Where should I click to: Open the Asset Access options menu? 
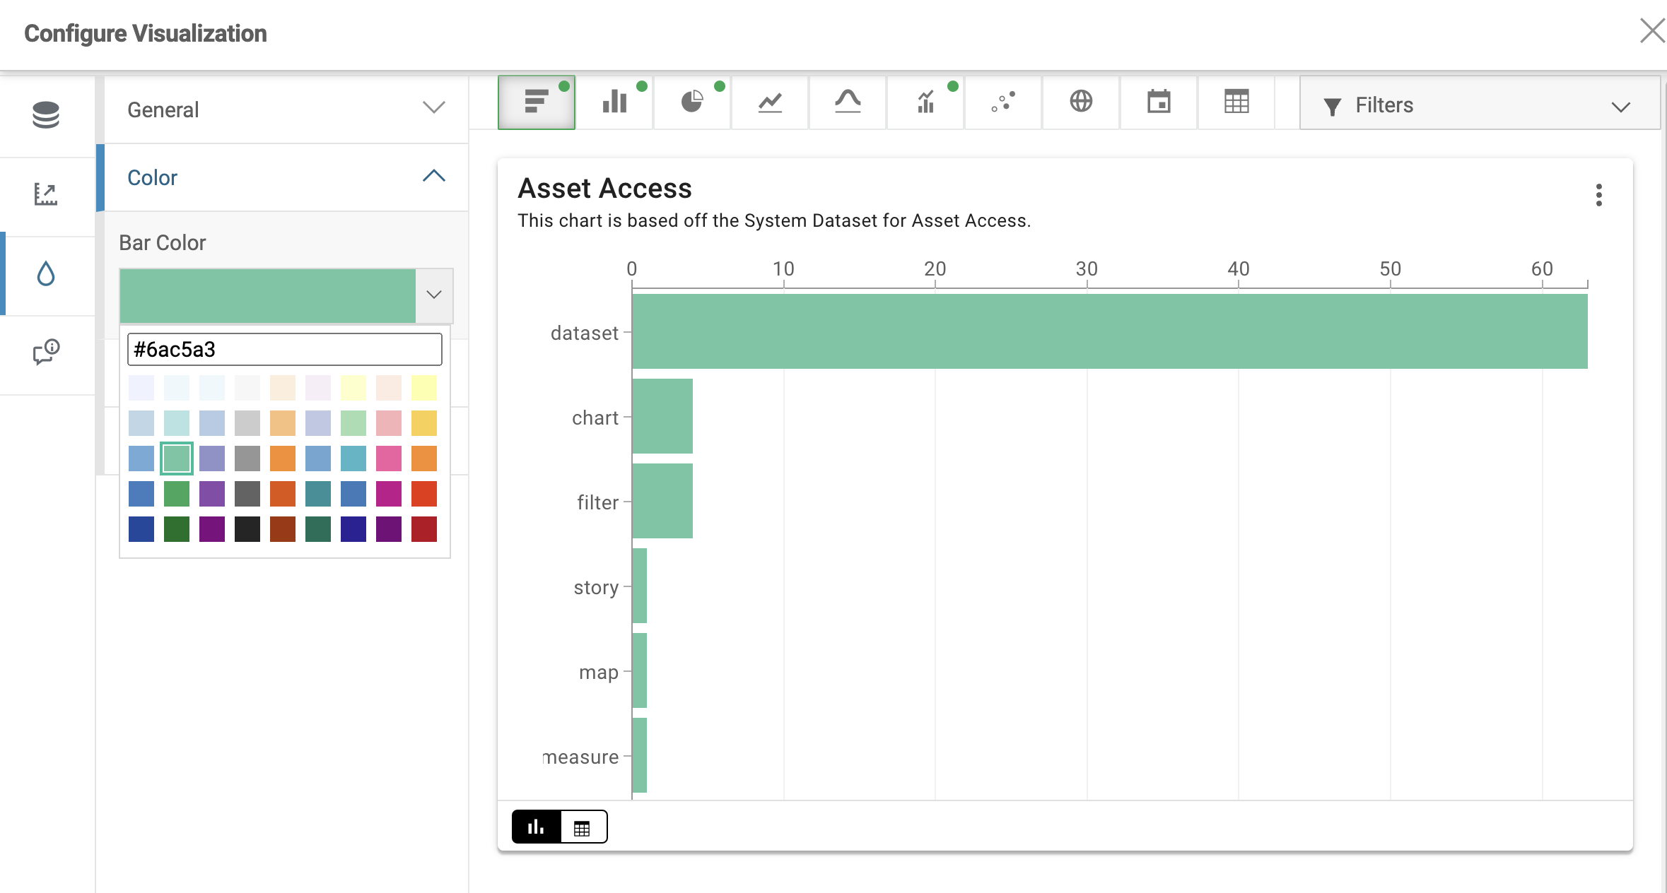point(1598,195)
